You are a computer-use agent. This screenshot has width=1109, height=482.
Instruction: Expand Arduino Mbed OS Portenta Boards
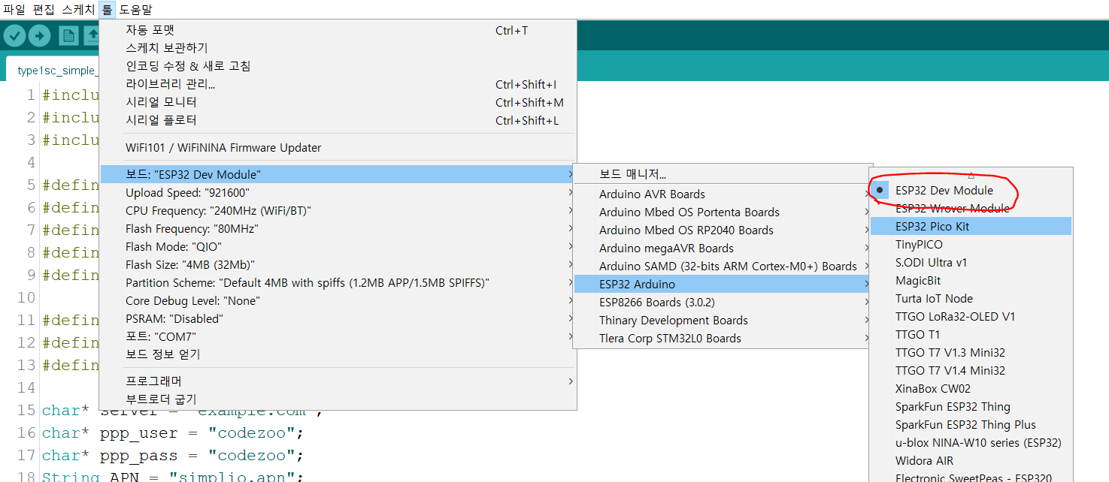click(x=723, y=212)
